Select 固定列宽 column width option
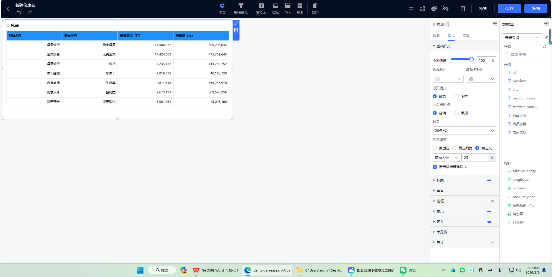 [x=462, y=148]
